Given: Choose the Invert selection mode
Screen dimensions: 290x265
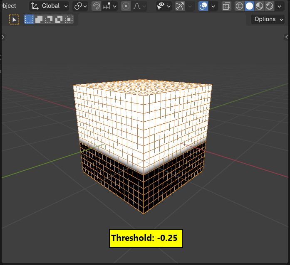Looking at the screenshot, I should coord(59,19).
